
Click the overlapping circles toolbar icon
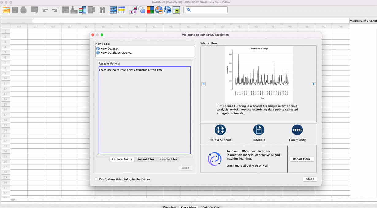[142, 10]
